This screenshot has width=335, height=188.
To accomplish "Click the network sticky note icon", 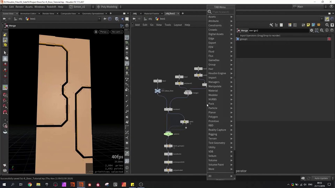I will pyautogui.click(x=308, y=25).
